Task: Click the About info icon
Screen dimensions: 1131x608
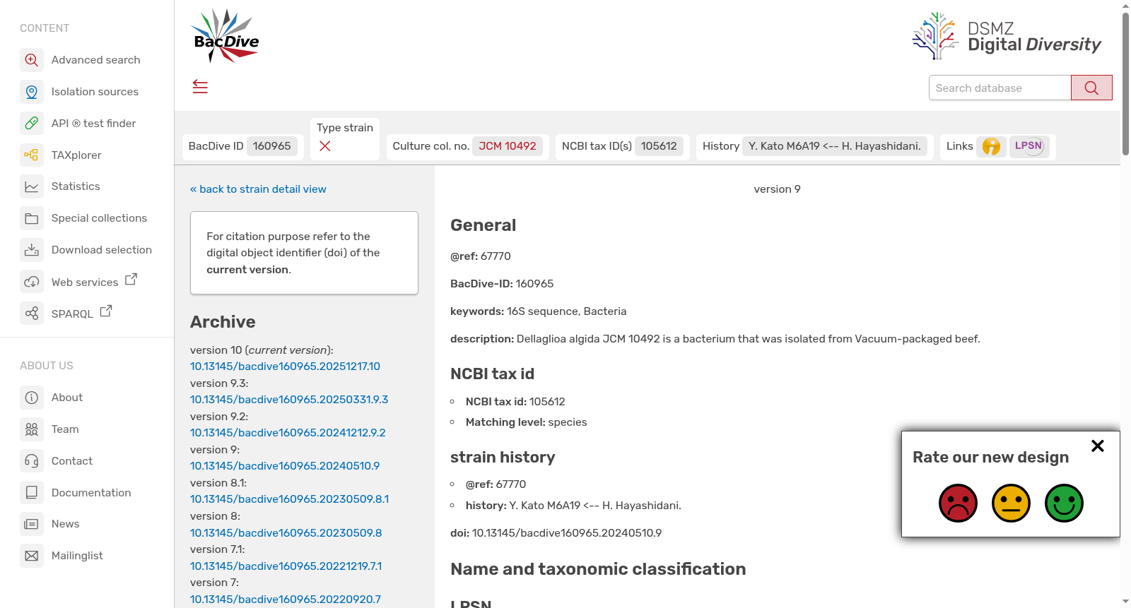Action: pyautogui.click(x=32, y=398)
